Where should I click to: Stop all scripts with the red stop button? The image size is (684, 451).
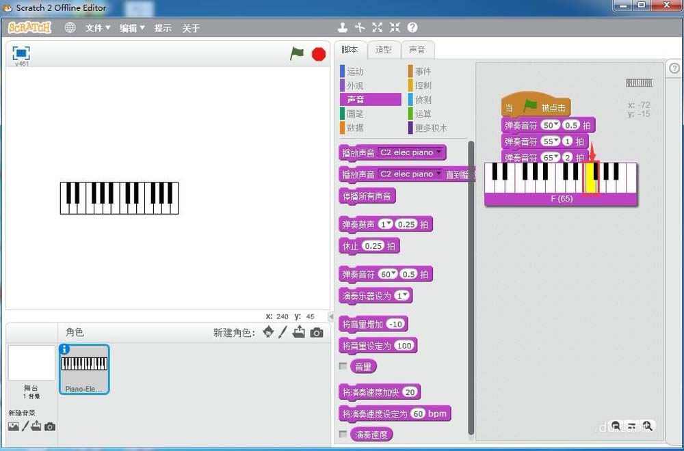pos(319,53)
